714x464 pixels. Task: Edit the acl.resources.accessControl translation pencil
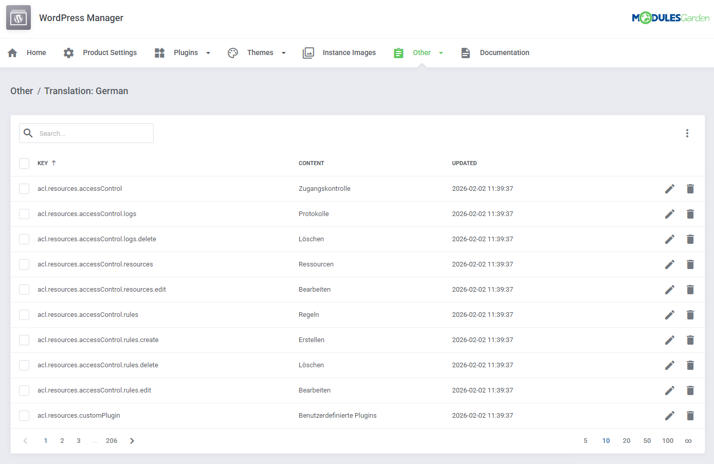coord(669,188)
